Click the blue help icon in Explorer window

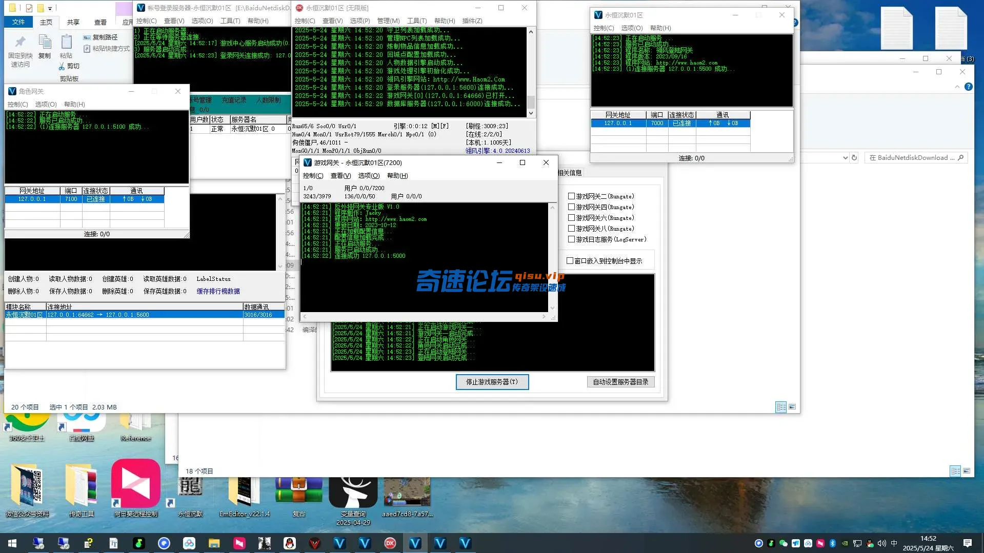(969, 87)
